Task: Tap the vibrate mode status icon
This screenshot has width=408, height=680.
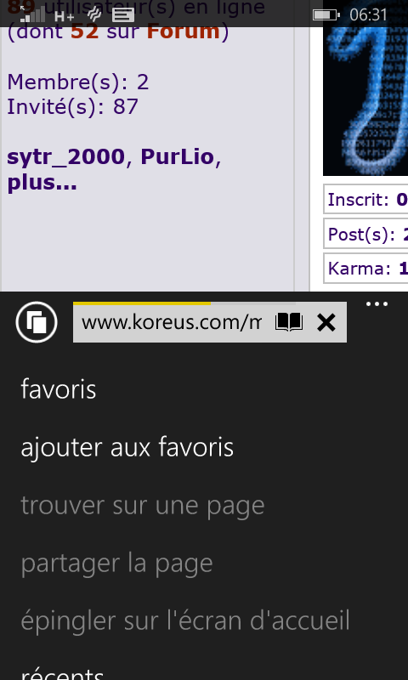Action: tap(93, 14)
